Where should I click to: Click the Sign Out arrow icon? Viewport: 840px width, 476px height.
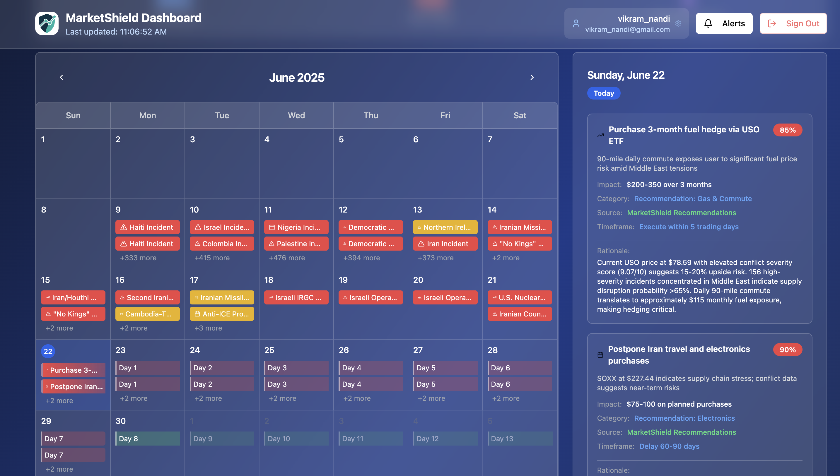[x=772, y=23]
